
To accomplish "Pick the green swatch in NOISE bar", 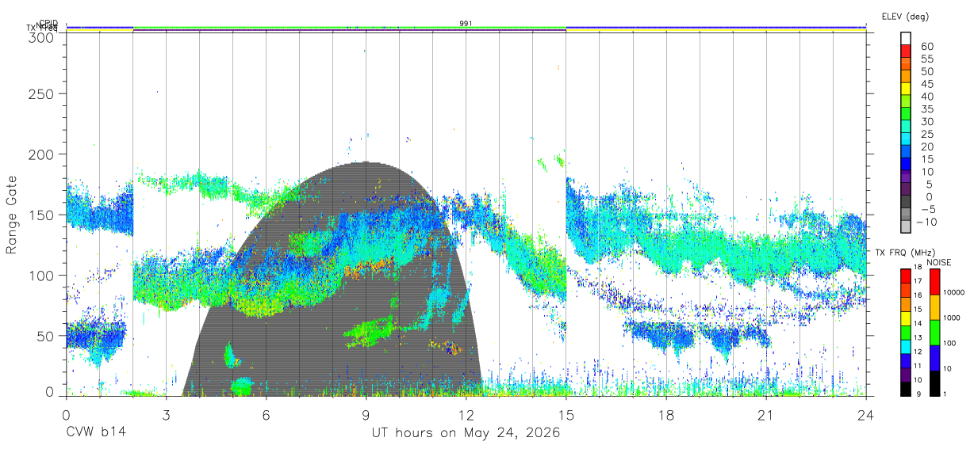I will tap(934, 333).
